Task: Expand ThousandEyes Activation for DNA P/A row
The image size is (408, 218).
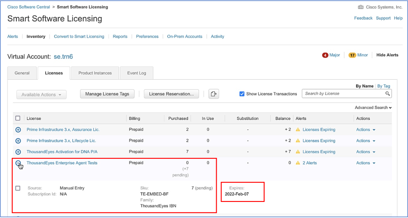Action: click(x=18, y=152)
